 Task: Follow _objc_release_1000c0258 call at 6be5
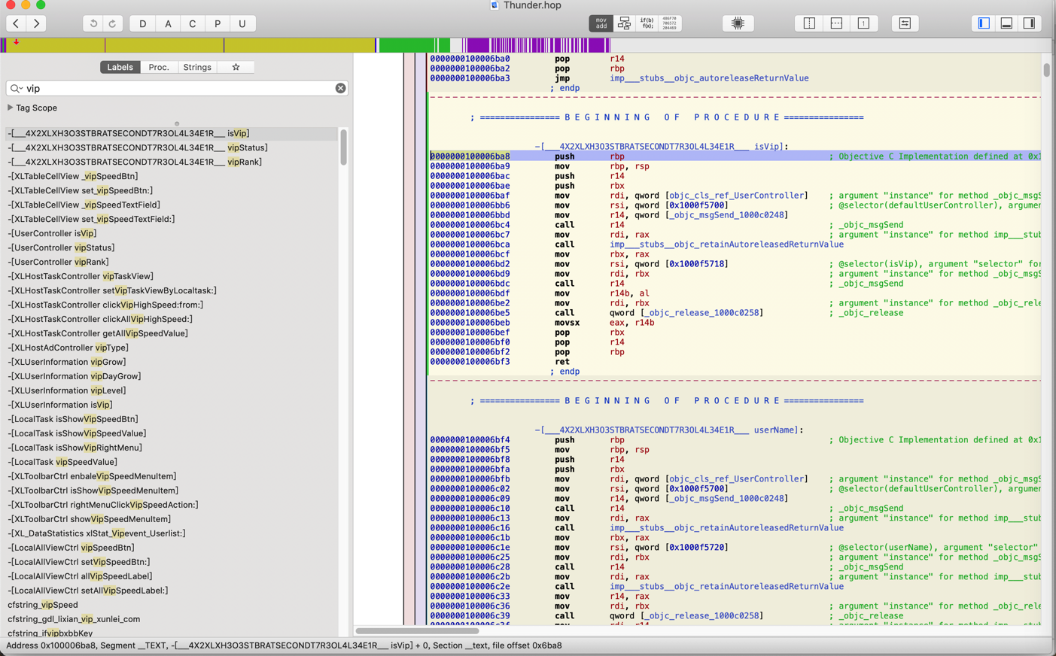tap(702, 313)
